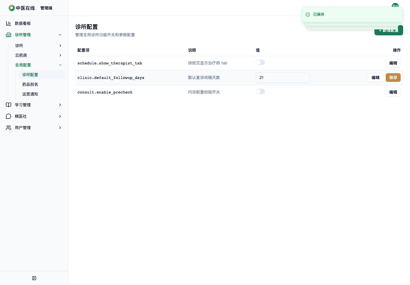Open the 云药房 menu entry

tap(38, 55)
